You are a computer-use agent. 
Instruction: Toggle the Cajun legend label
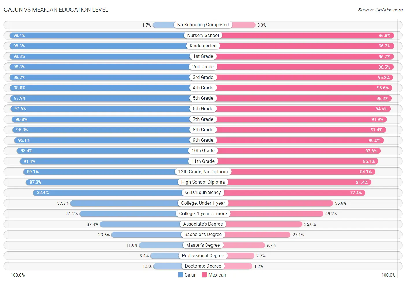click(x=191, y=275)
